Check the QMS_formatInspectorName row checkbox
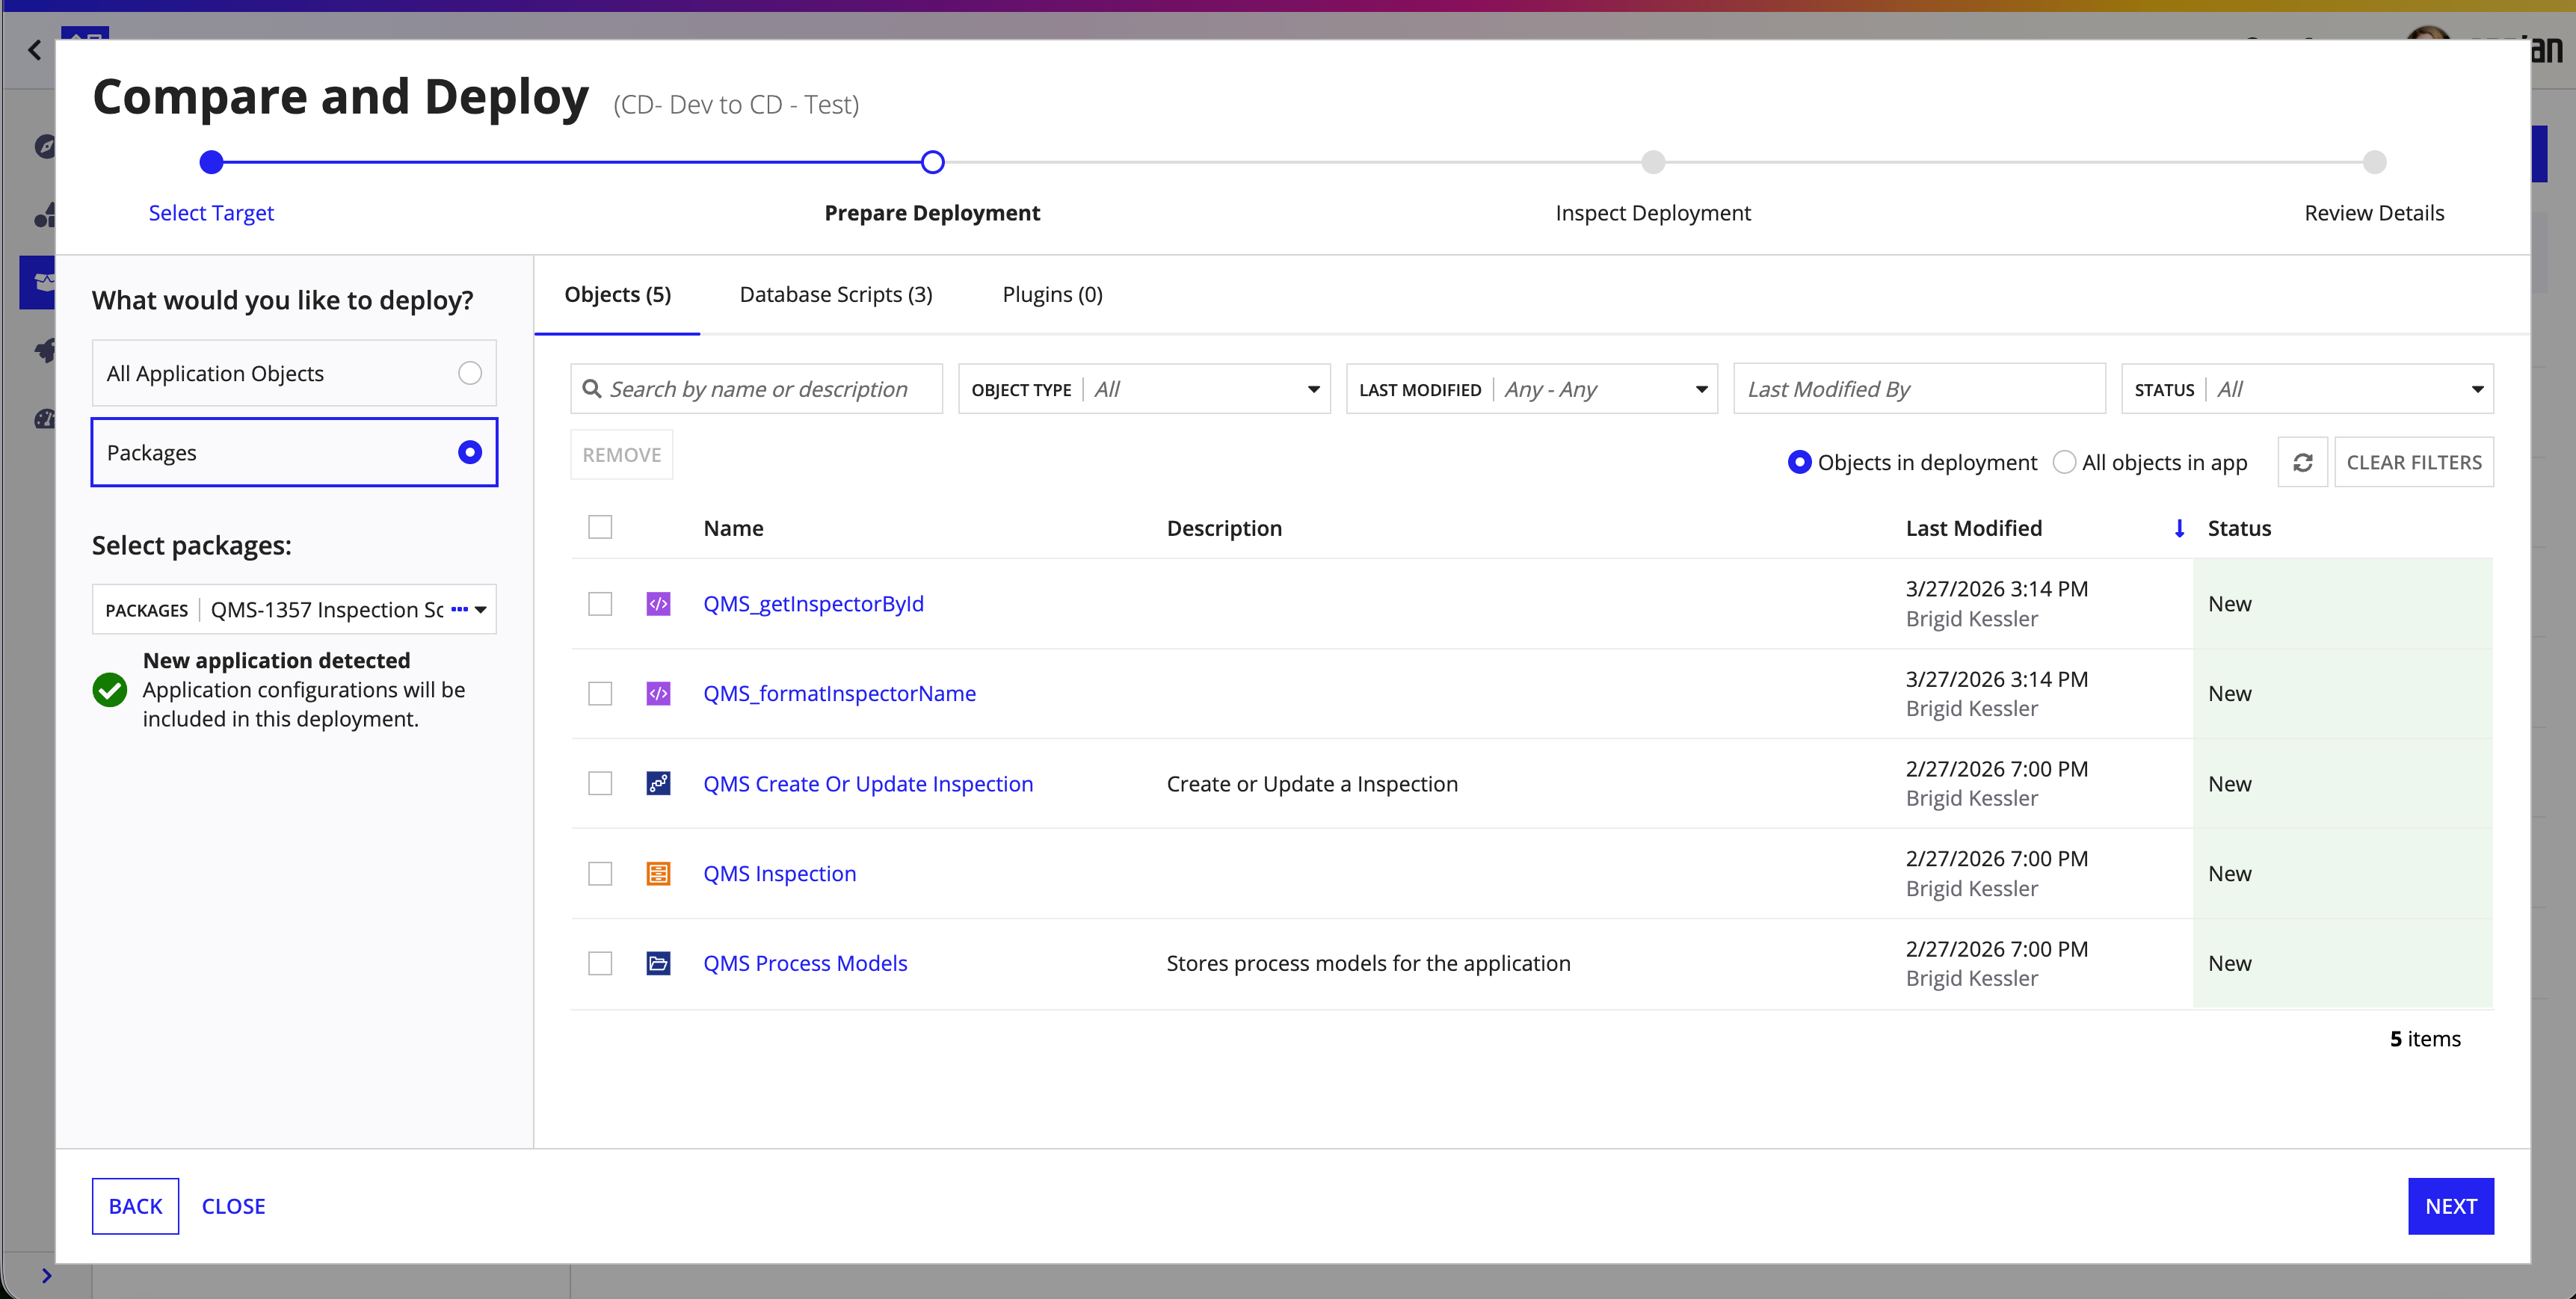The height and width of the screenshot is (1299, 2576). [x=600, y=693]
